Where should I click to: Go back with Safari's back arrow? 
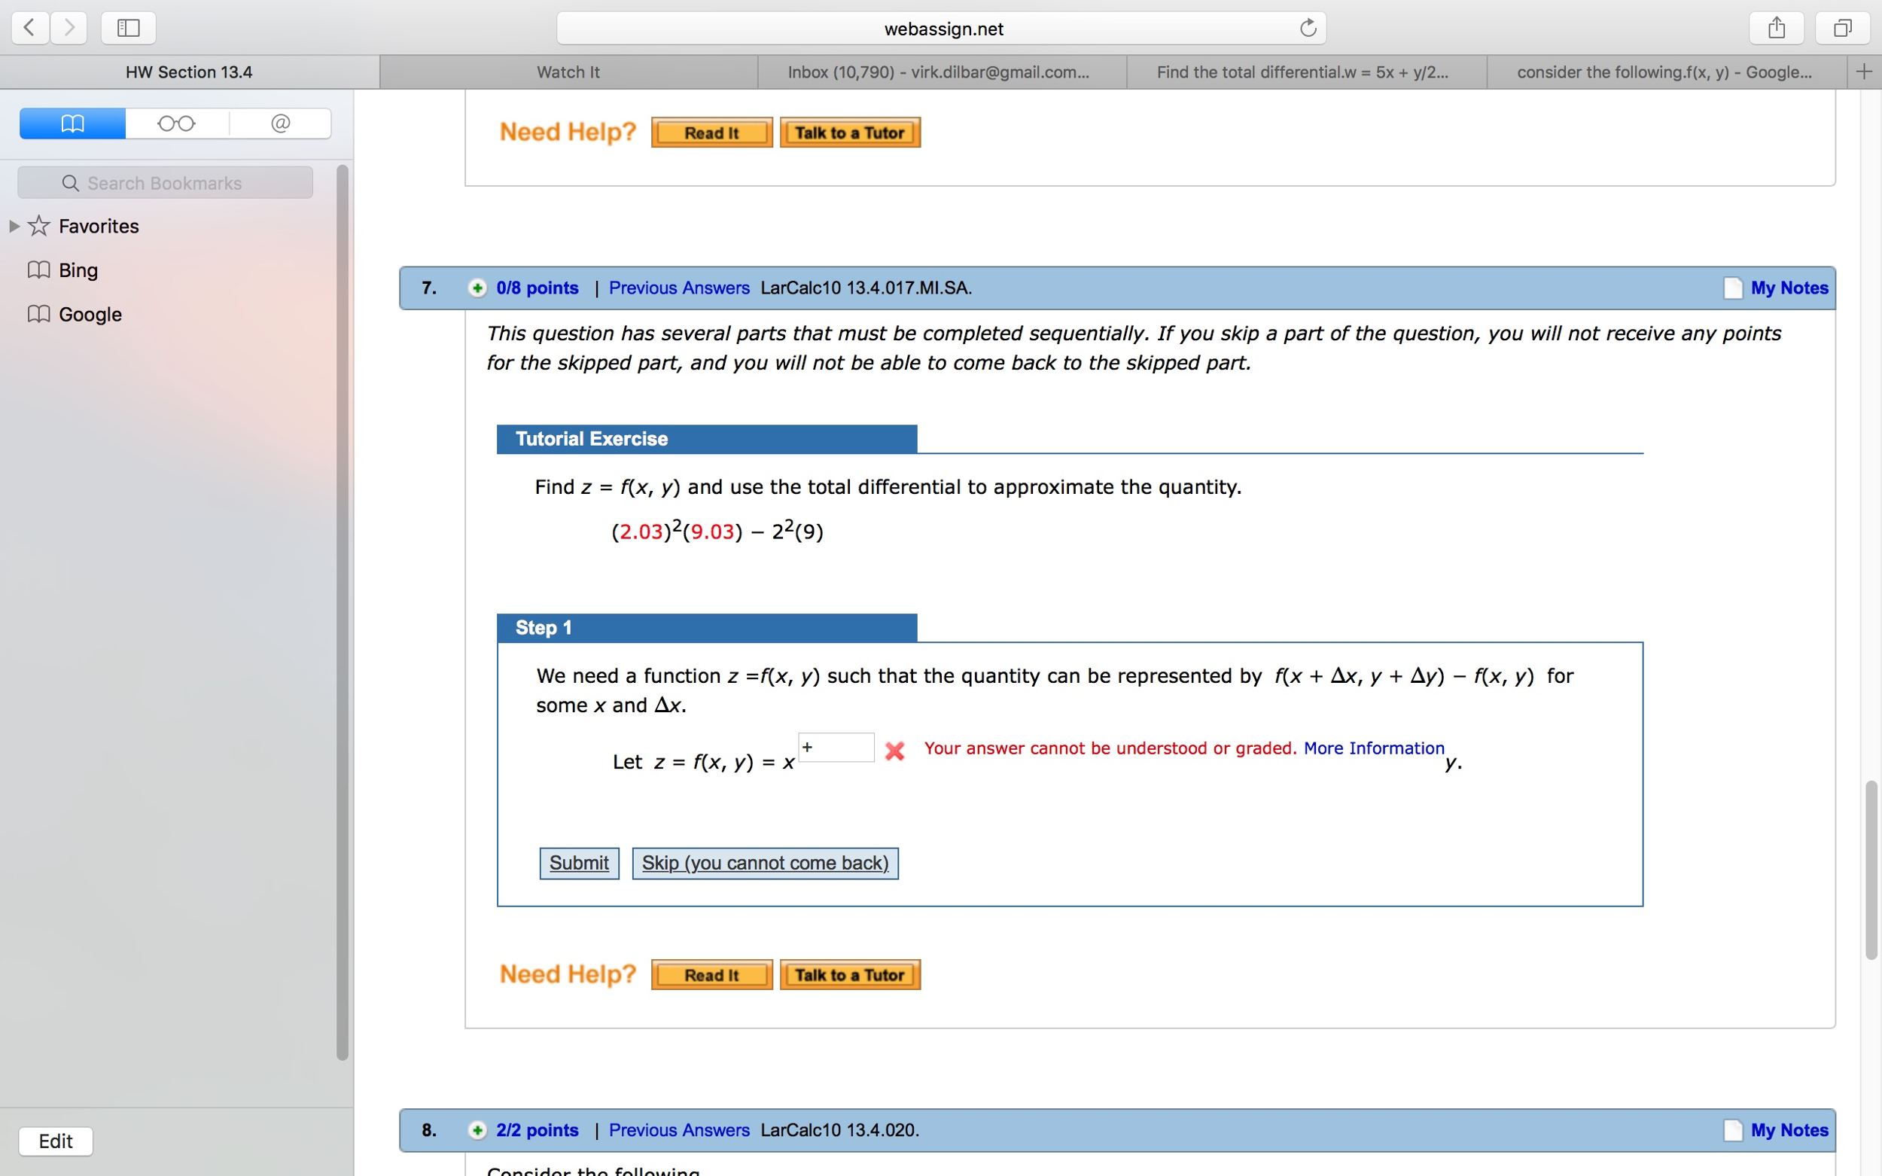(29, 28)
